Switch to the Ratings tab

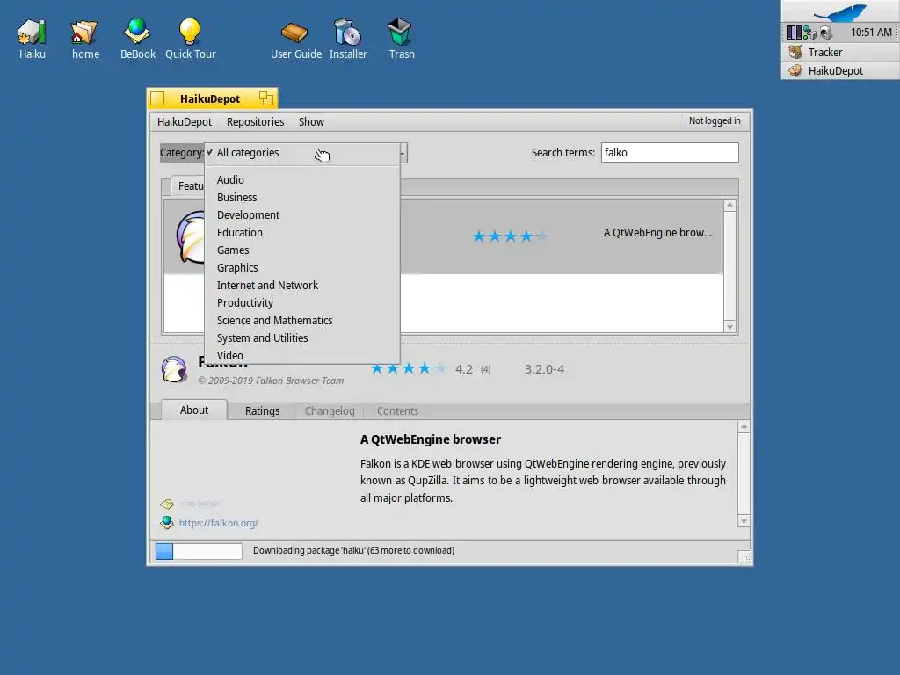click(262, 411)
